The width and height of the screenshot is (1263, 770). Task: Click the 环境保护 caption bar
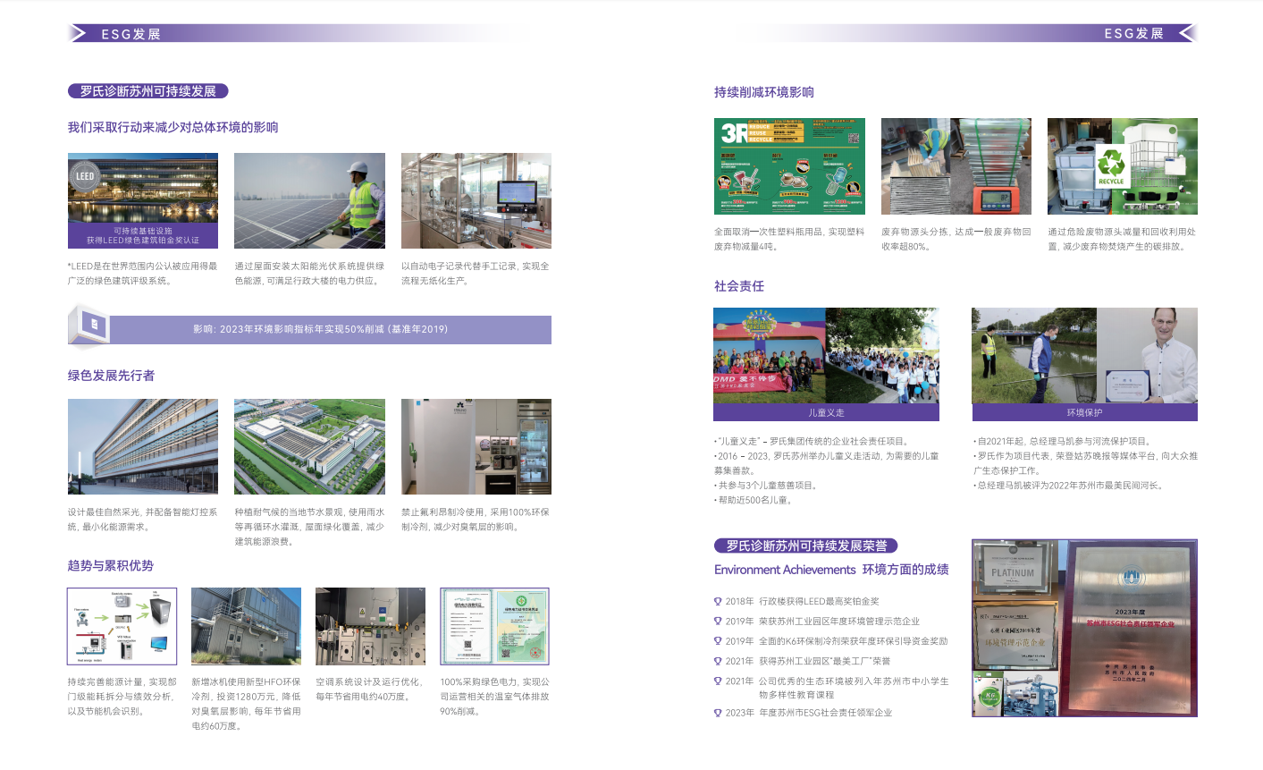point(1084,413)
